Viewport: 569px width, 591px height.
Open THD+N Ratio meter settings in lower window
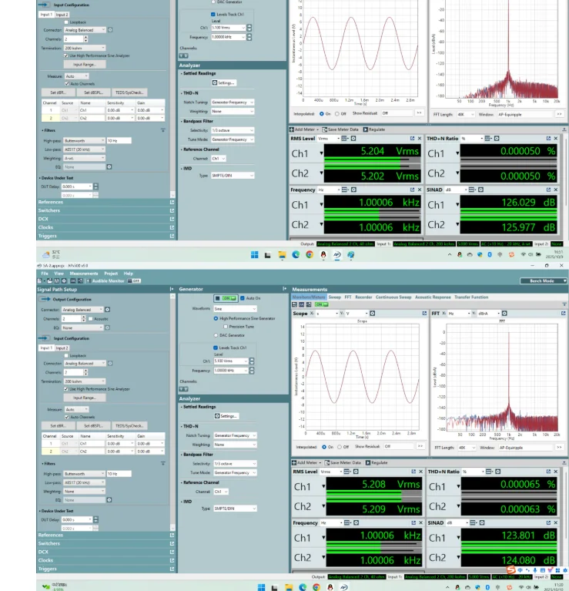498,472
